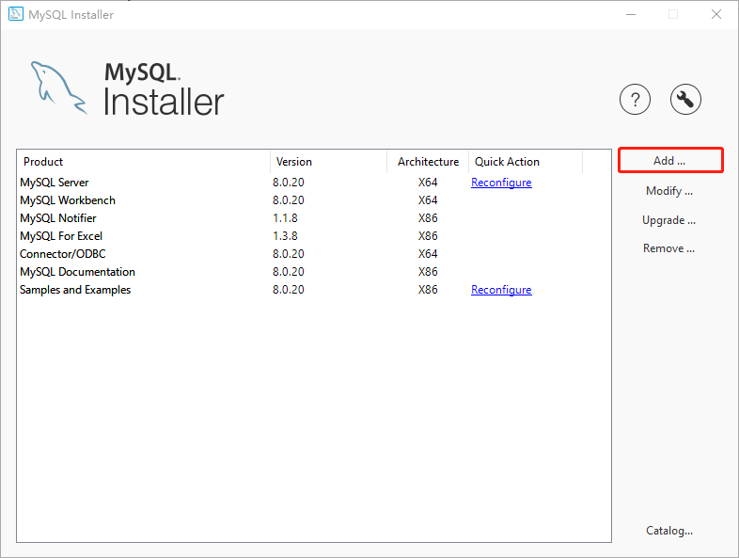Screen dimensions: 739x558
Task: Click the MySQL Installer title bar icon
Action: click(16, 14)
